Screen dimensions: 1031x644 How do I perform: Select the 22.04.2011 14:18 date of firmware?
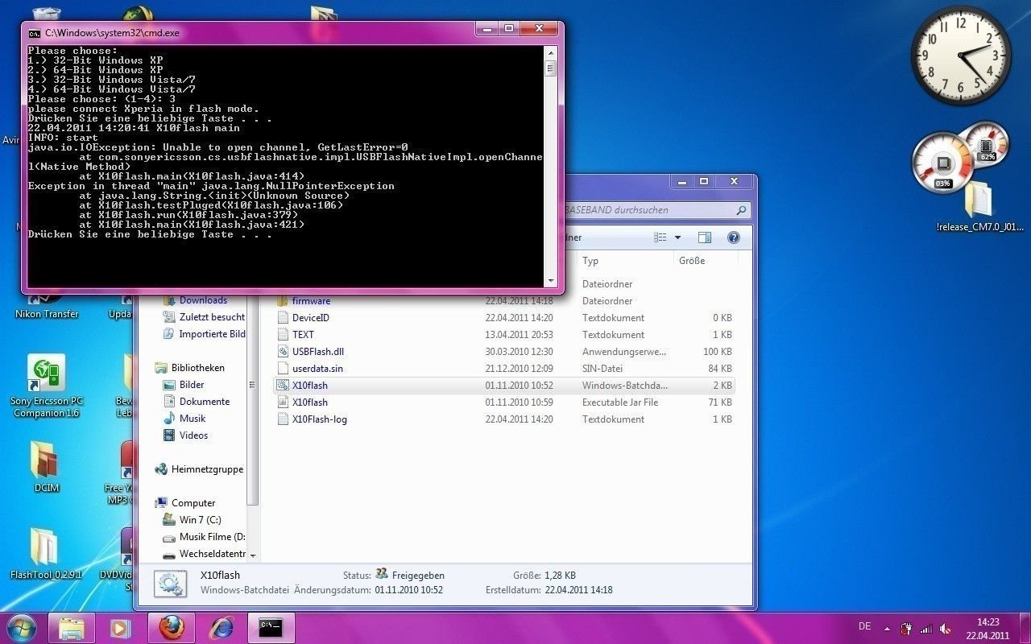[x=519, y=301]
